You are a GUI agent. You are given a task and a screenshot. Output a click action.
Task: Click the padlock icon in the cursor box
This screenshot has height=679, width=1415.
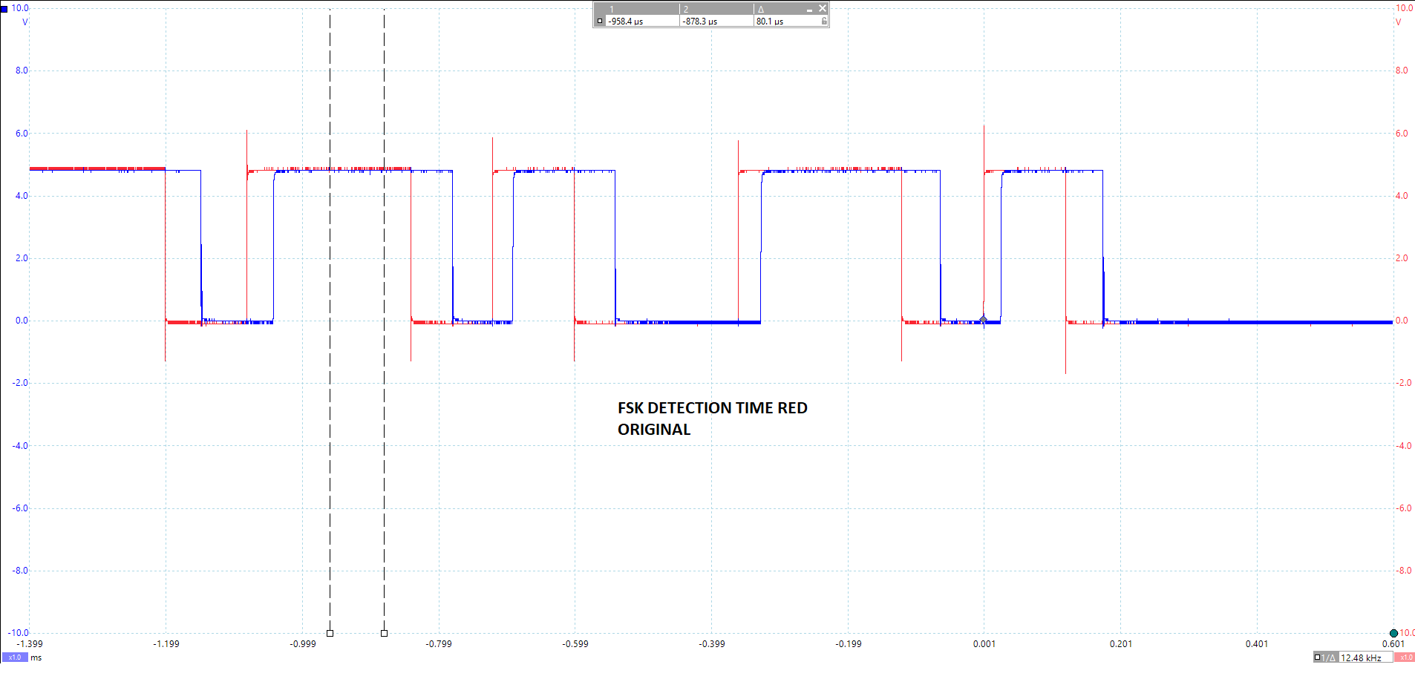pyautogui.click(x=824, y=21)
